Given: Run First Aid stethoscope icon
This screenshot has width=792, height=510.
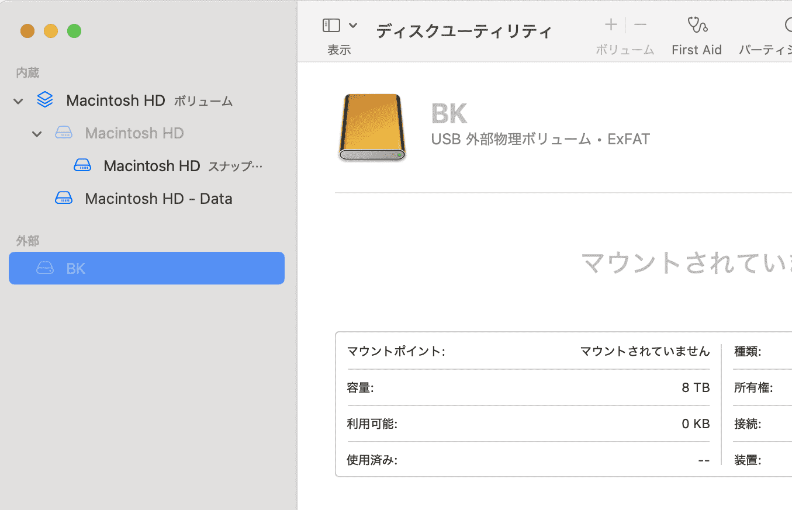Looking at the screenshot, I should pyautogui.click(x=697, y=25).
